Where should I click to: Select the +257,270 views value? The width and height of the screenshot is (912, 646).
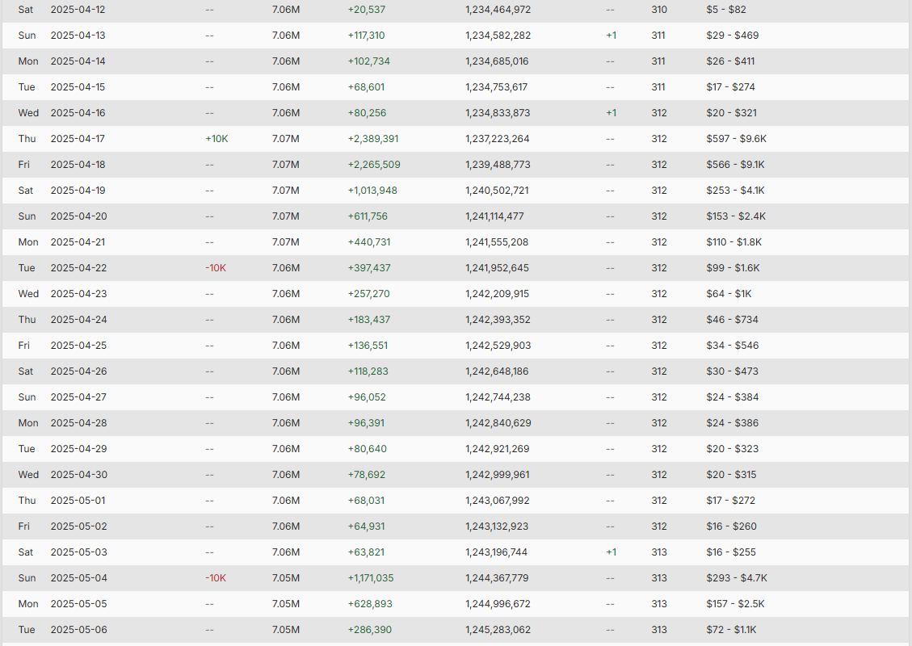(368, 294)
